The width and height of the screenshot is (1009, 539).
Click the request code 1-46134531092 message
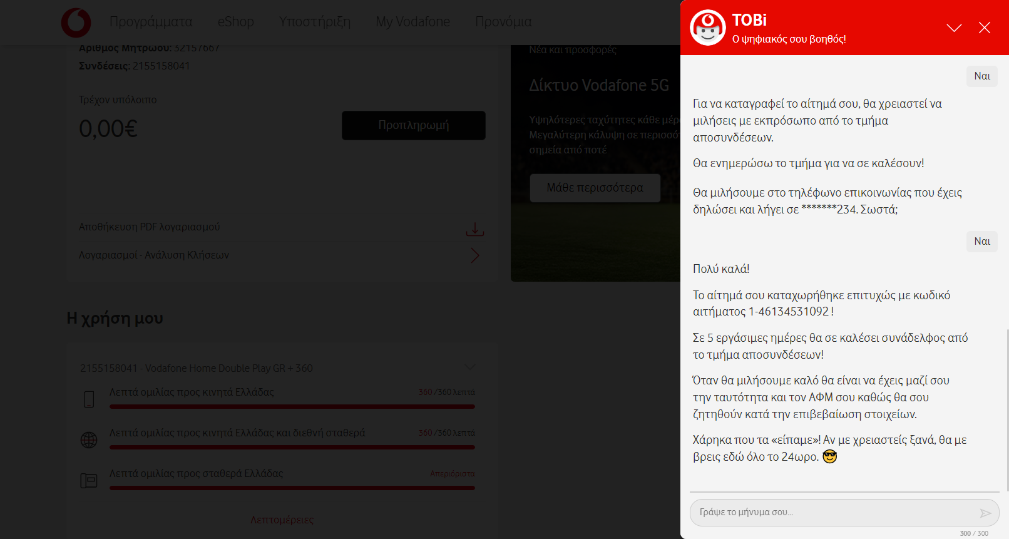click(821, 304)
